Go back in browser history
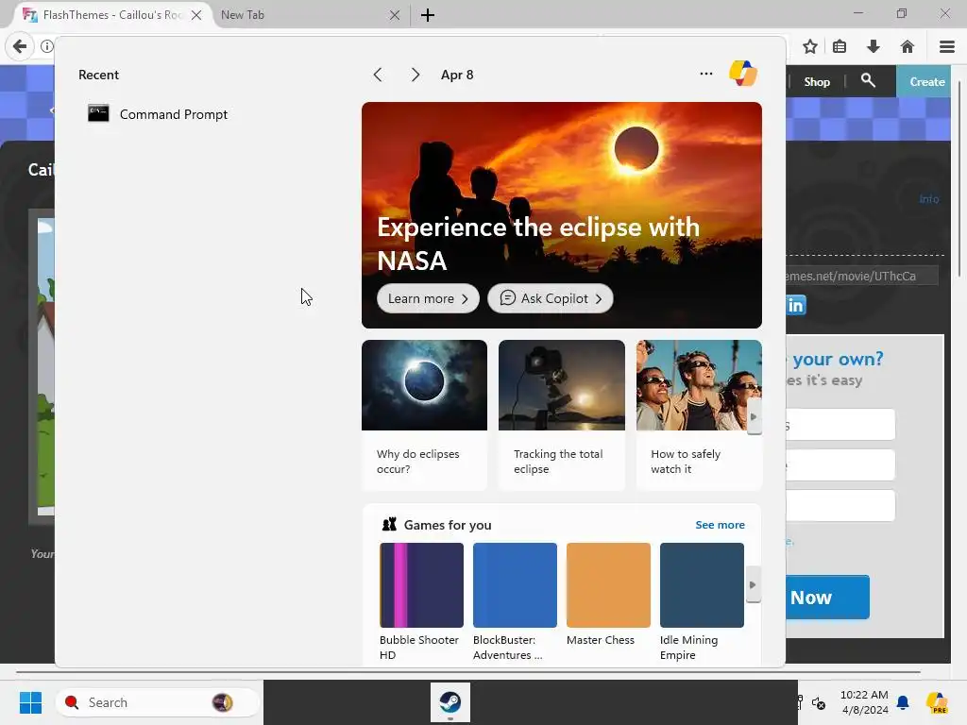 coord(20,46)
